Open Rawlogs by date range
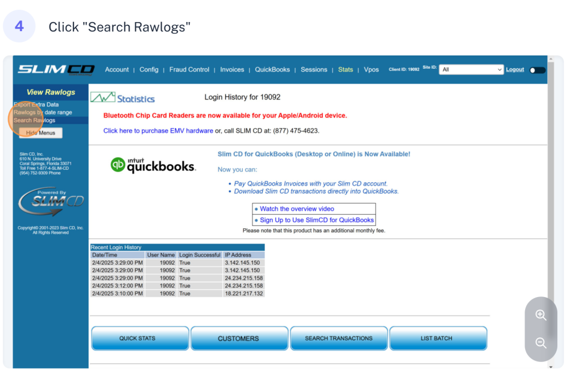 click(x=43, y=113)
